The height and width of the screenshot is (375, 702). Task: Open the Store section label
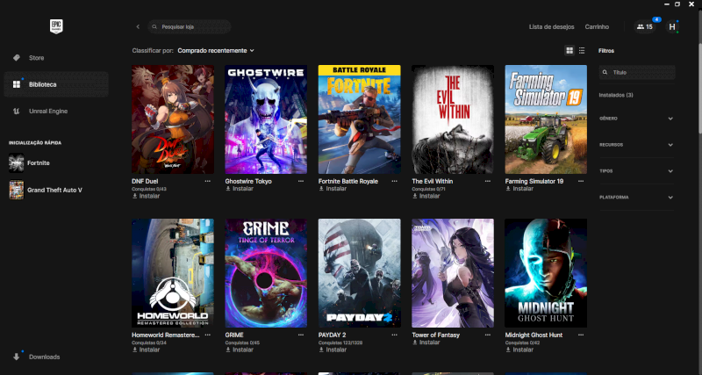coord(36,58)
